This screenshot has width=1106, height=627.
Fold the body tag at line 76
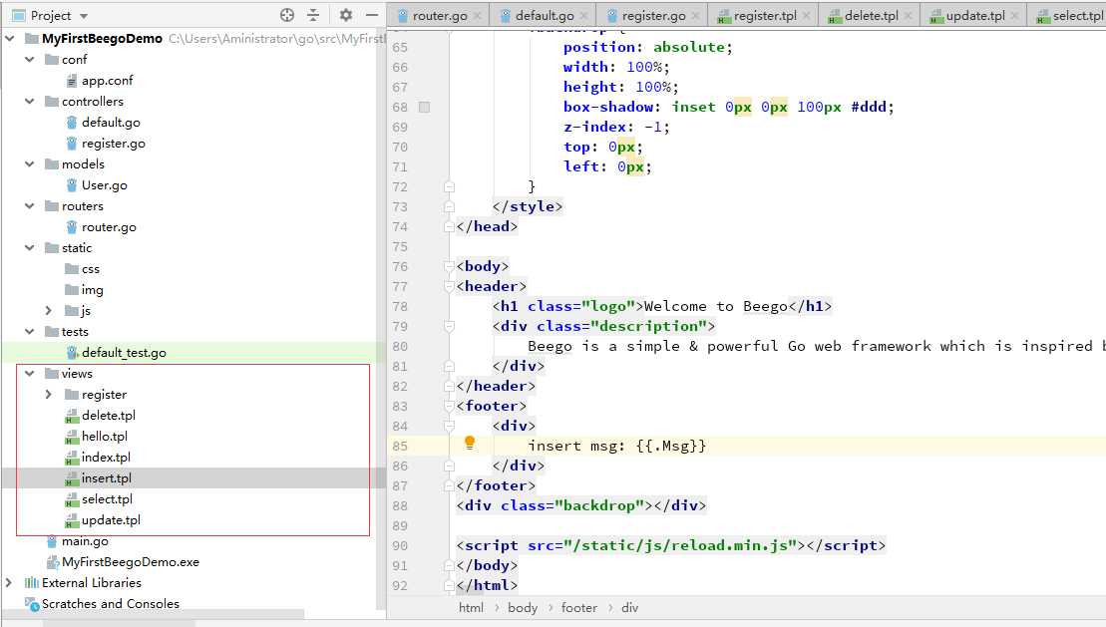tap(449, 266)
